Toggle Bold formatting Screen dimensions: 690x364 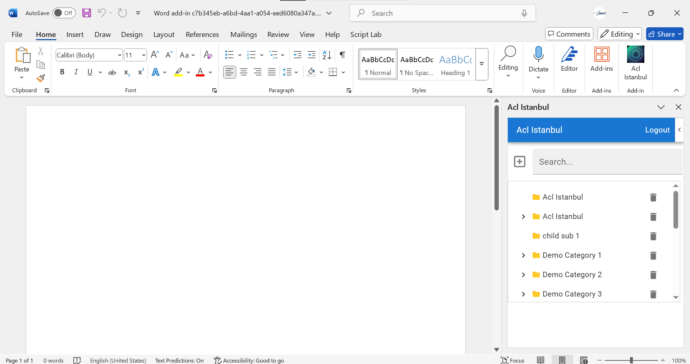62,72
